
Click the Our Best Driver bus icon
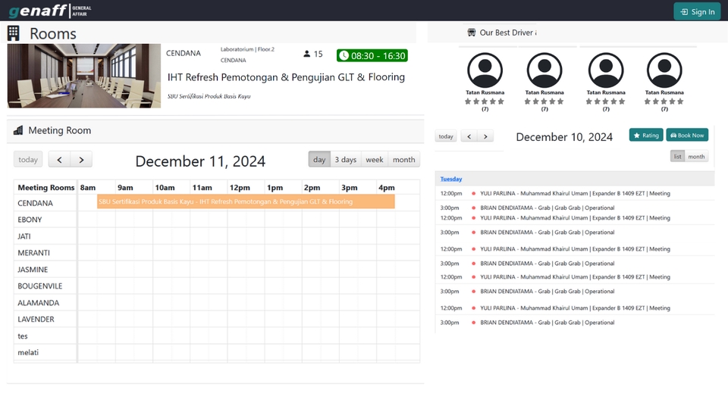pos(471,33)
